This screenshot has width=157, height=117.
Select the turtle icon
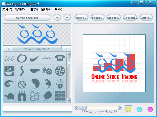point(9,96)
